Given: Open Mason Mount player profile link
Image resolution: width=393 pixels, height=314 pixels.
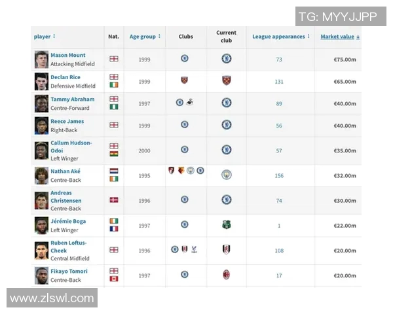Looking at the screenshot, I should coord(68,56).
